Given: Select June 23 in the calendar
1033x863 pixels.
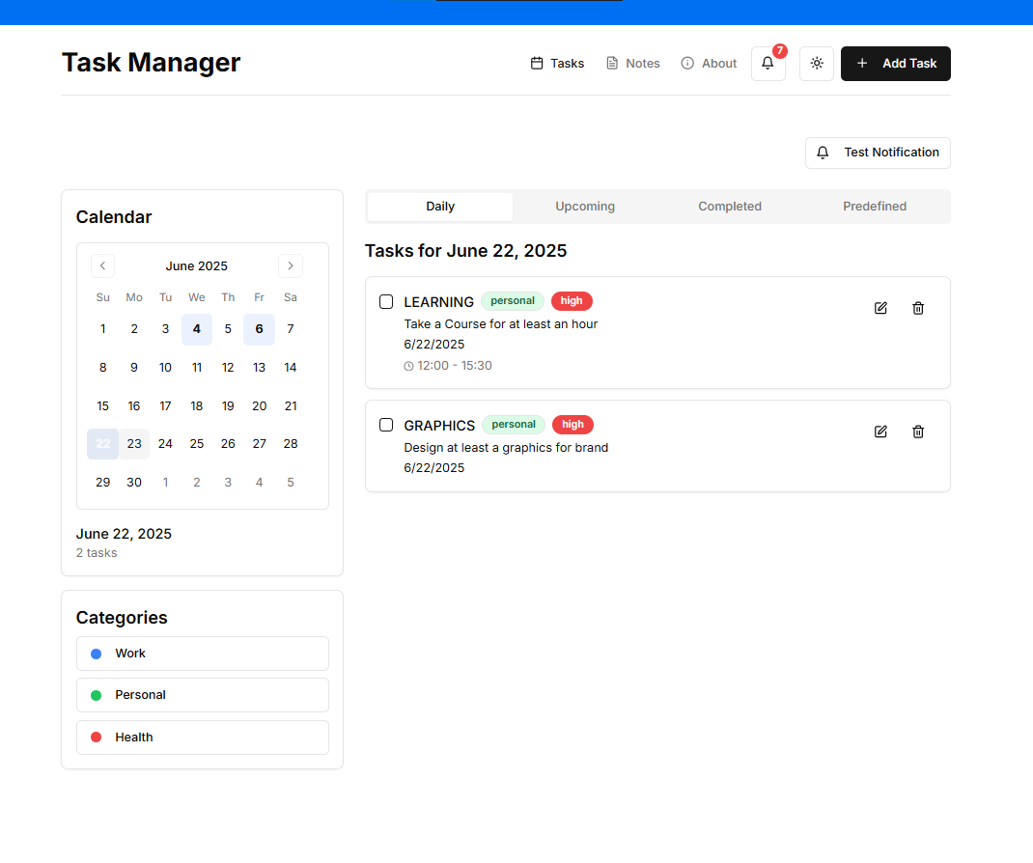Looking at the screenshot, I should [x=134, y=444].
